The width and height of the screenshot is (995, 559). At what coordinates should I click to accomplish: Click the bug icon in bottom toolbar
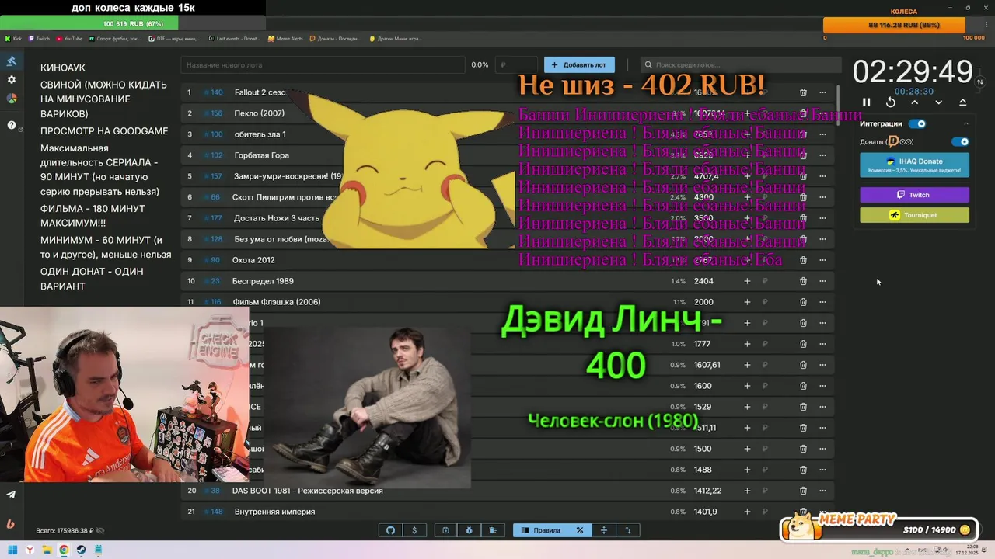(470, 530)
